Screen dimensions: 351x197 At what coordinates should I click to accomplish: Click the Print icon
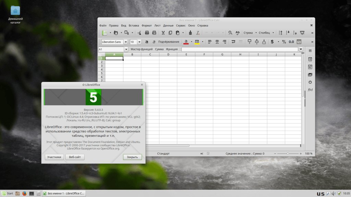(147, 33)
